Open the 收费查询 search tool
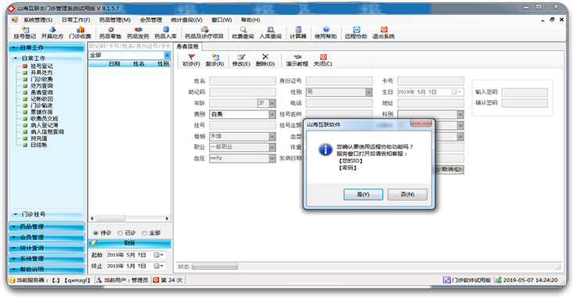This screenshot has width=574, height=298. (243, 33)
